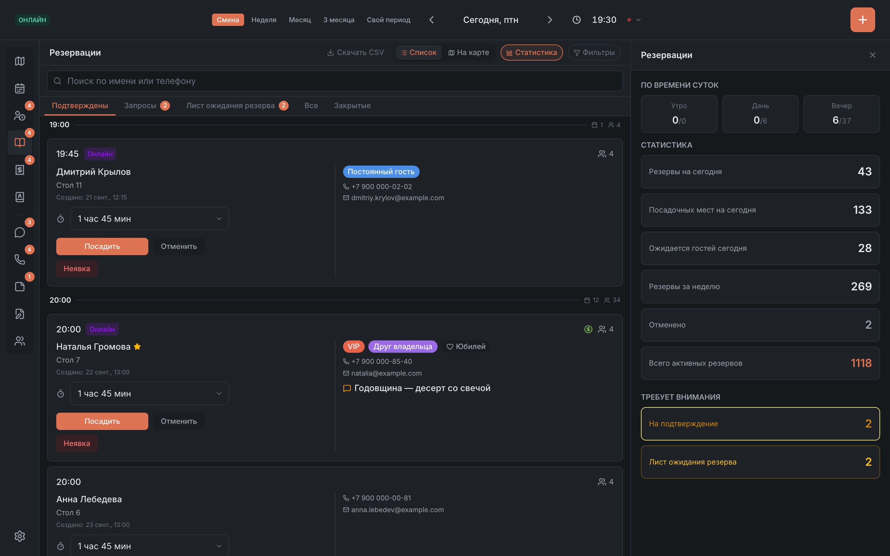Open the contacts book sidebar icon

(x=19, y=197)
